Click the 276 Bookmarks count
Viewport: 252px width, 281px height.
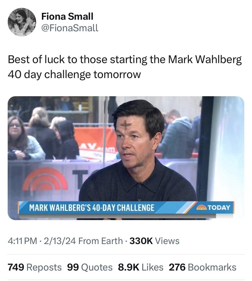pyautogui.click(x=203, y=267)
